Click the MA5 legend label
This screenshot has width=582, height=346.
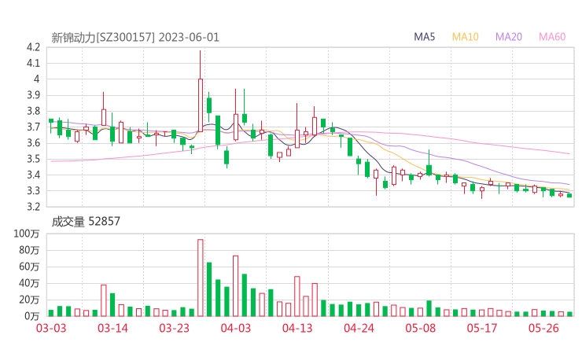pos(424,37)
